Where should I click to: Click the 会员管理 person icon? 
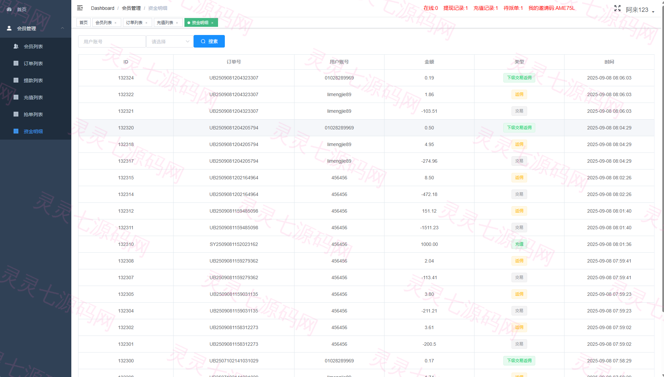tap(9, 28)
